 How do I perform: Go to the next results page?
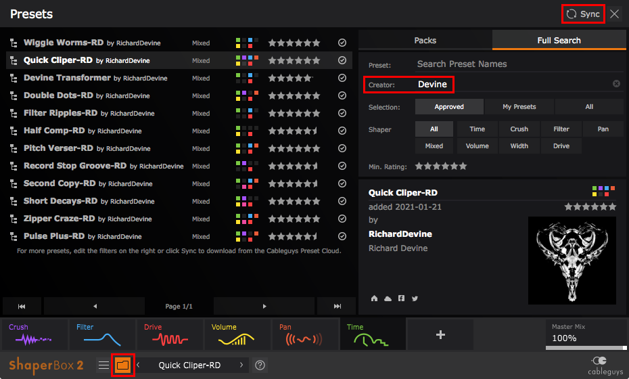click(264, 307)
